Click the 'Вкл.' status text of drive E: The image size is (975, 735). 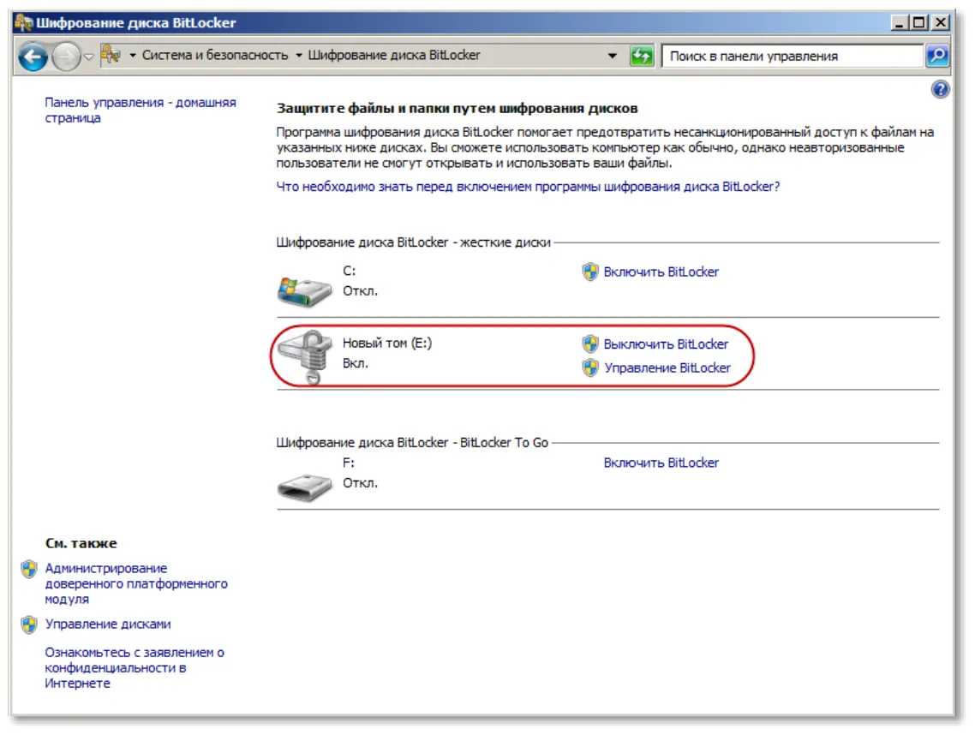coord(355,363)
